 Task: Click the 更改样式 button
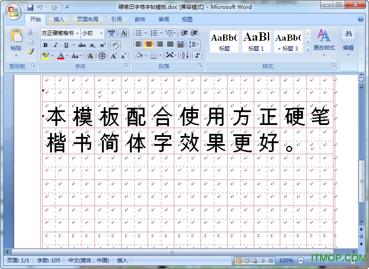point(324,42)
